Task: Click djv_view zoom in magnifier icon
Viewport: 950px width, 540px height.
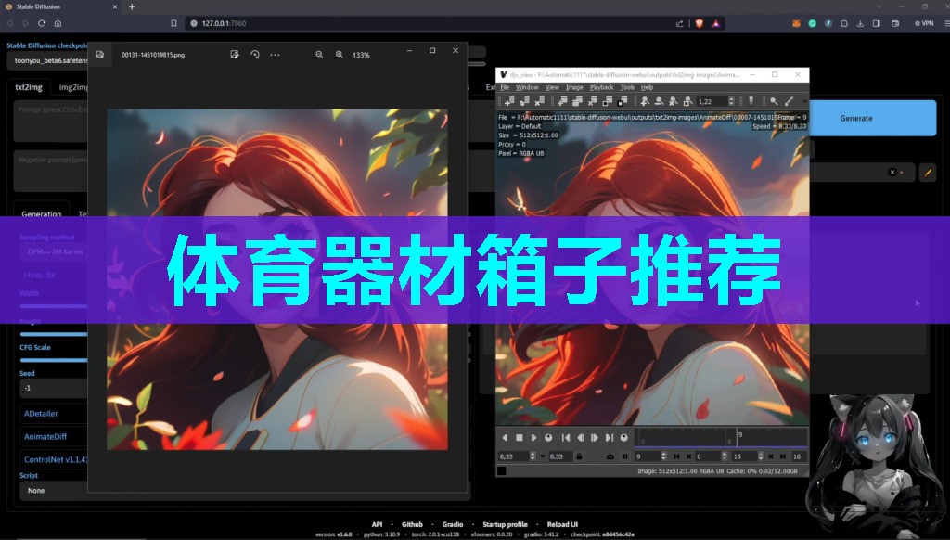Action: 645,101
